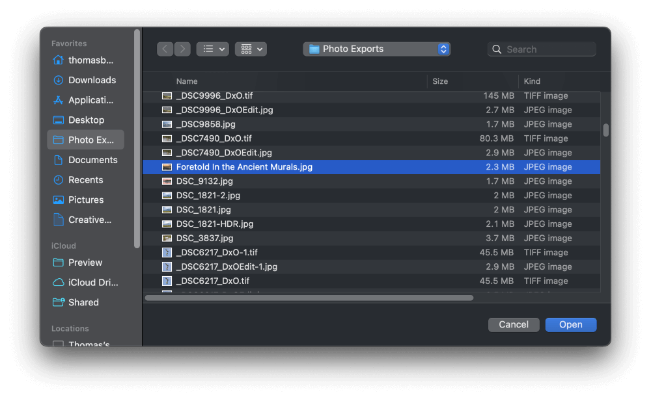
Task: Open the Desktop location from the sidebar
Action: coord(86,120)
